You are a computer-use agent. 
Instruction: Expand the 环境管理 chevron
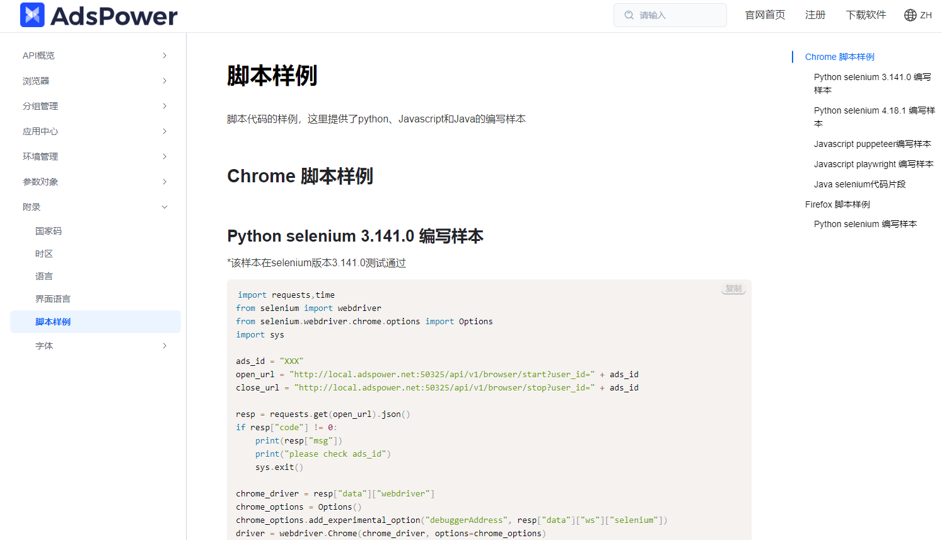(x=165, y=156)
